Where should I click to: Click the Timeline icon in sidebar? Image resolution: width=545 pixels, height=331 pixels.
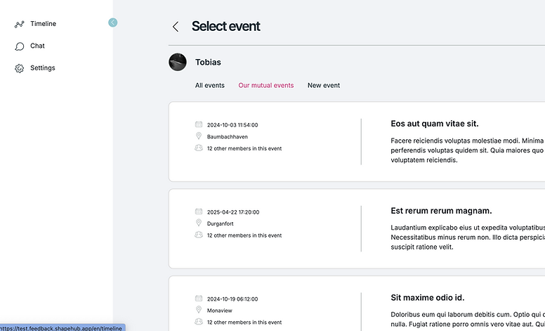tap(19, 25)
